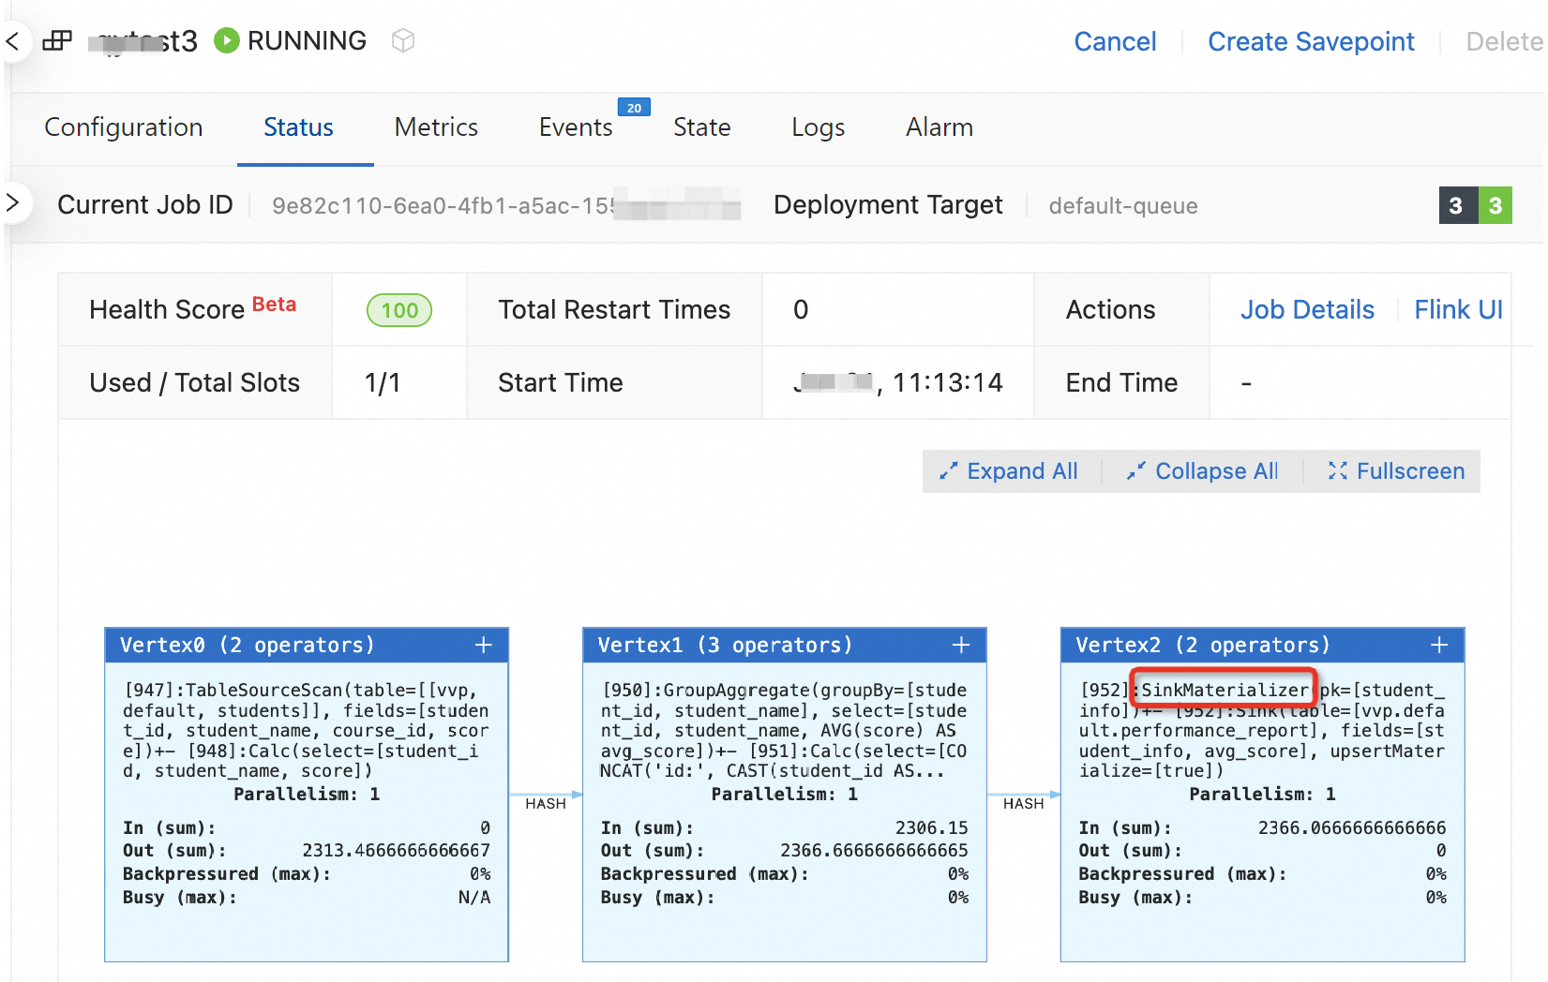Click the Events badge showing 20
The height and width of the screenshot is (982, 1548).
coord(634,108)
